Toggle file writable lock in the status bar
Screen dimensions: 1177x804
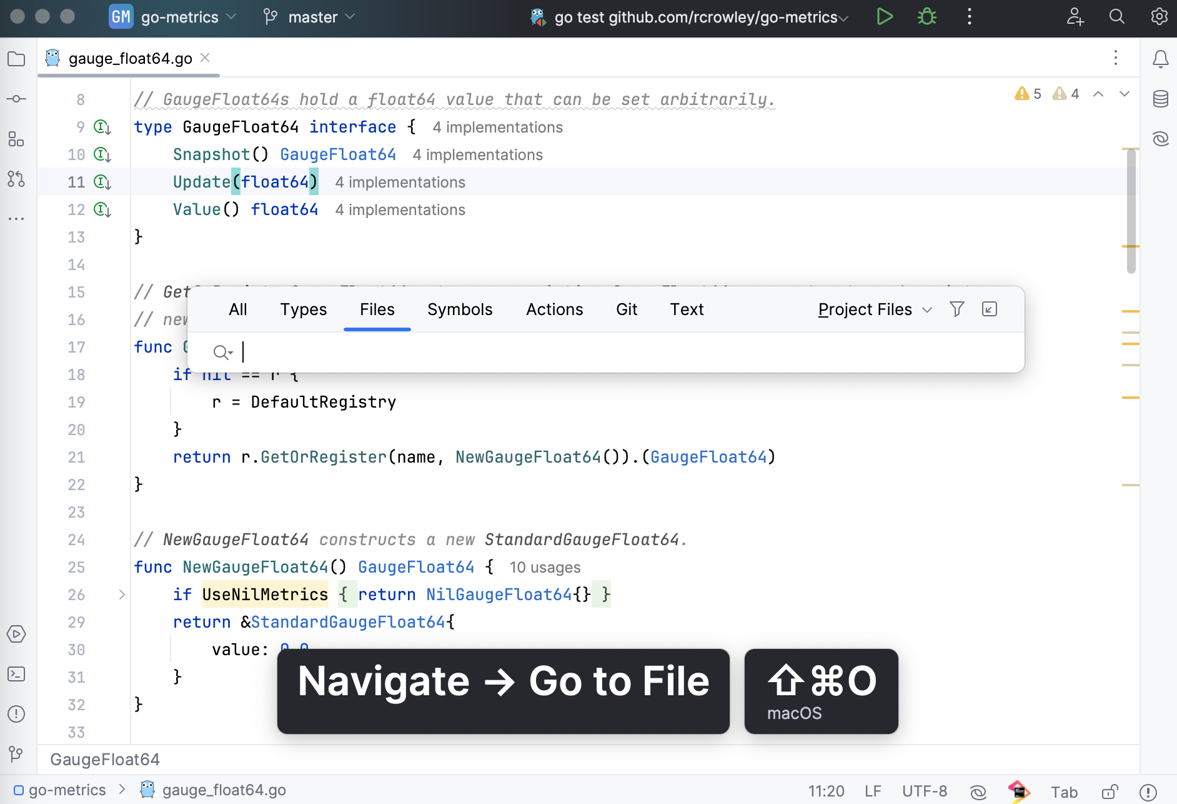[x=1111, y=790]
